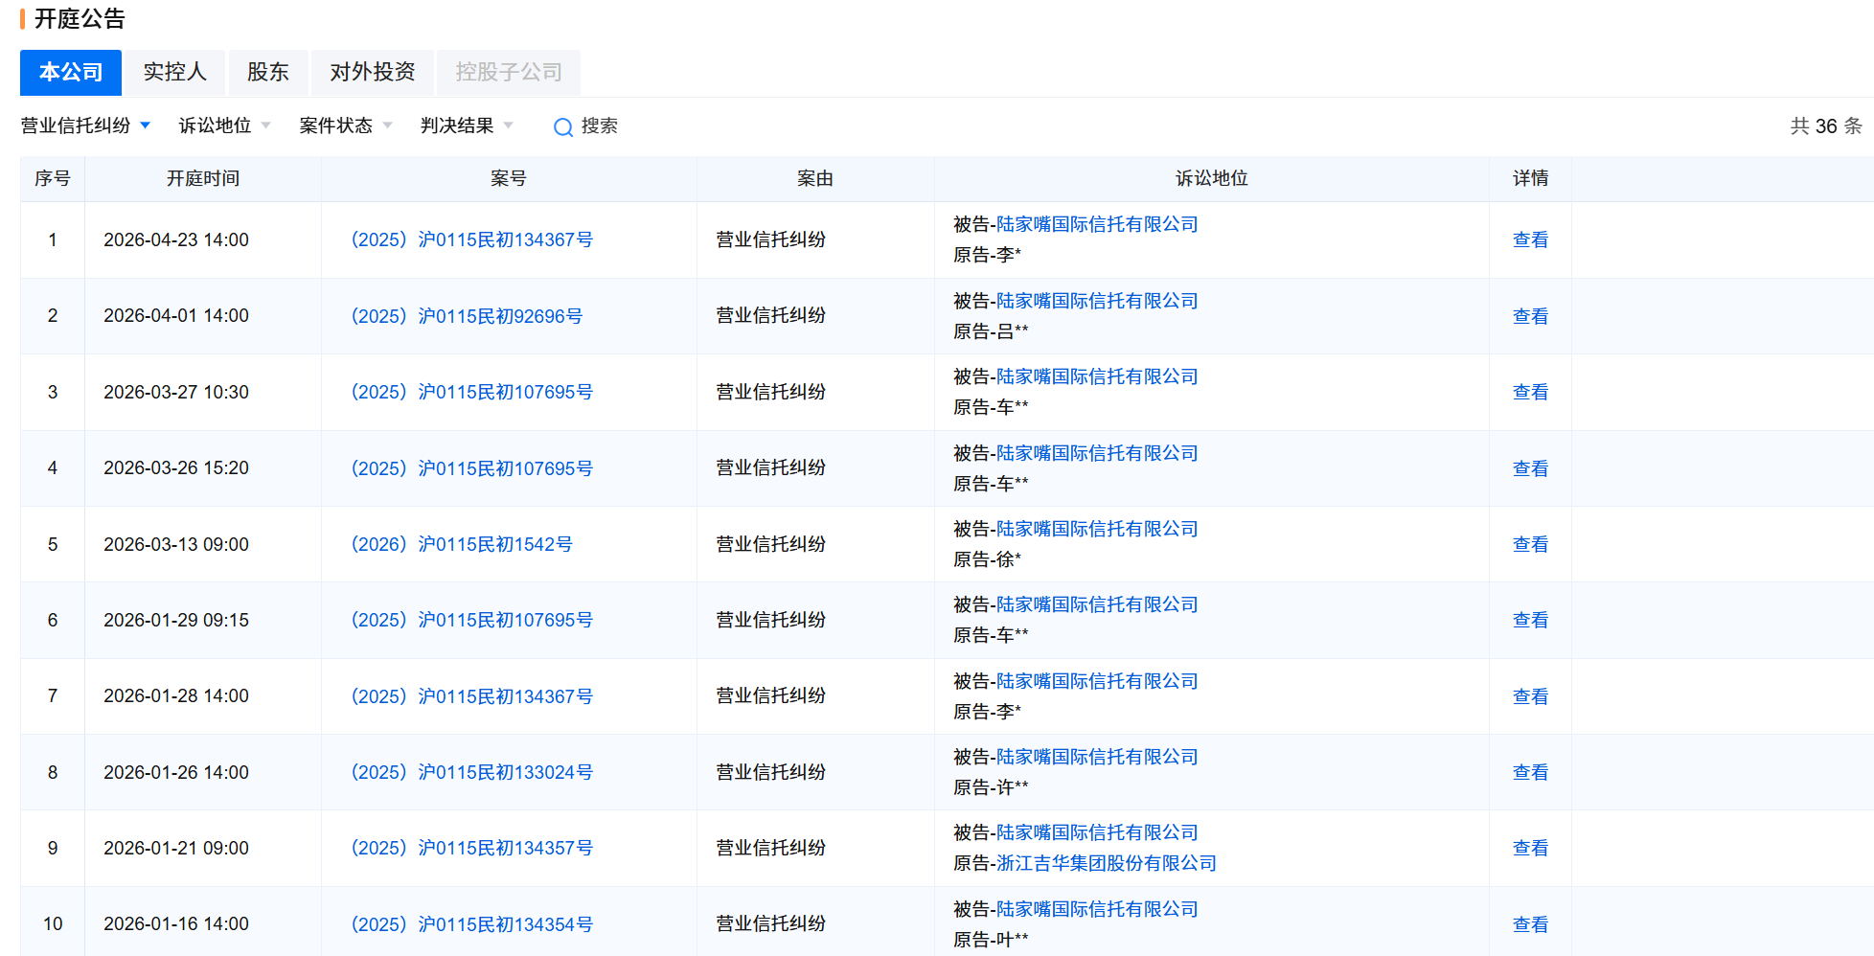Click the plaintiff text 原告-许**

[991, 787]
